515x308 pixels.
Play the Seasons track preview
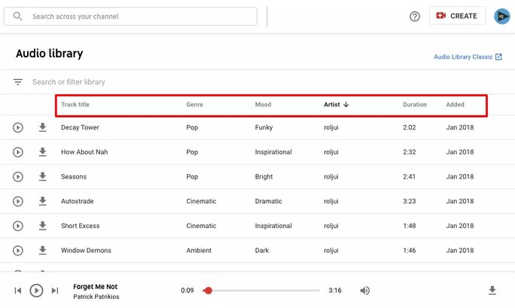pos(18,177)
